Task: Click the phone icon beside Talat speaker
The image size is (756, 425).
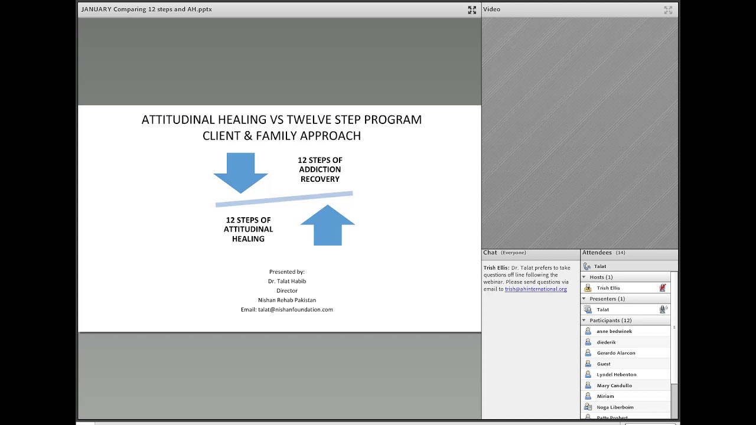Action: coord(587,266)
